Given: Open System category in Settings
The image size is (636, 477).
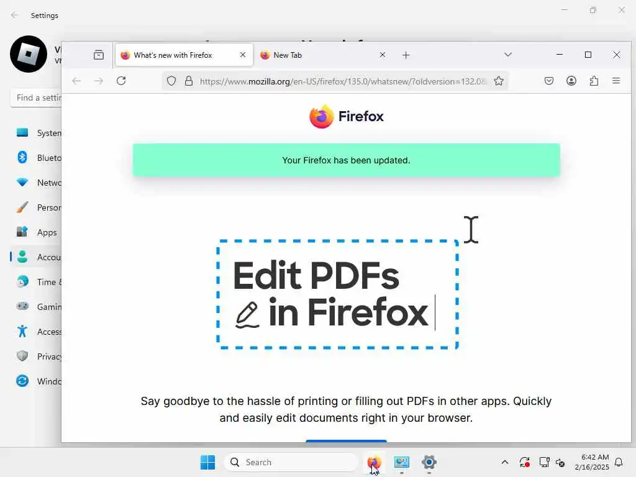Looking at the screenshot, I should 37,133.
